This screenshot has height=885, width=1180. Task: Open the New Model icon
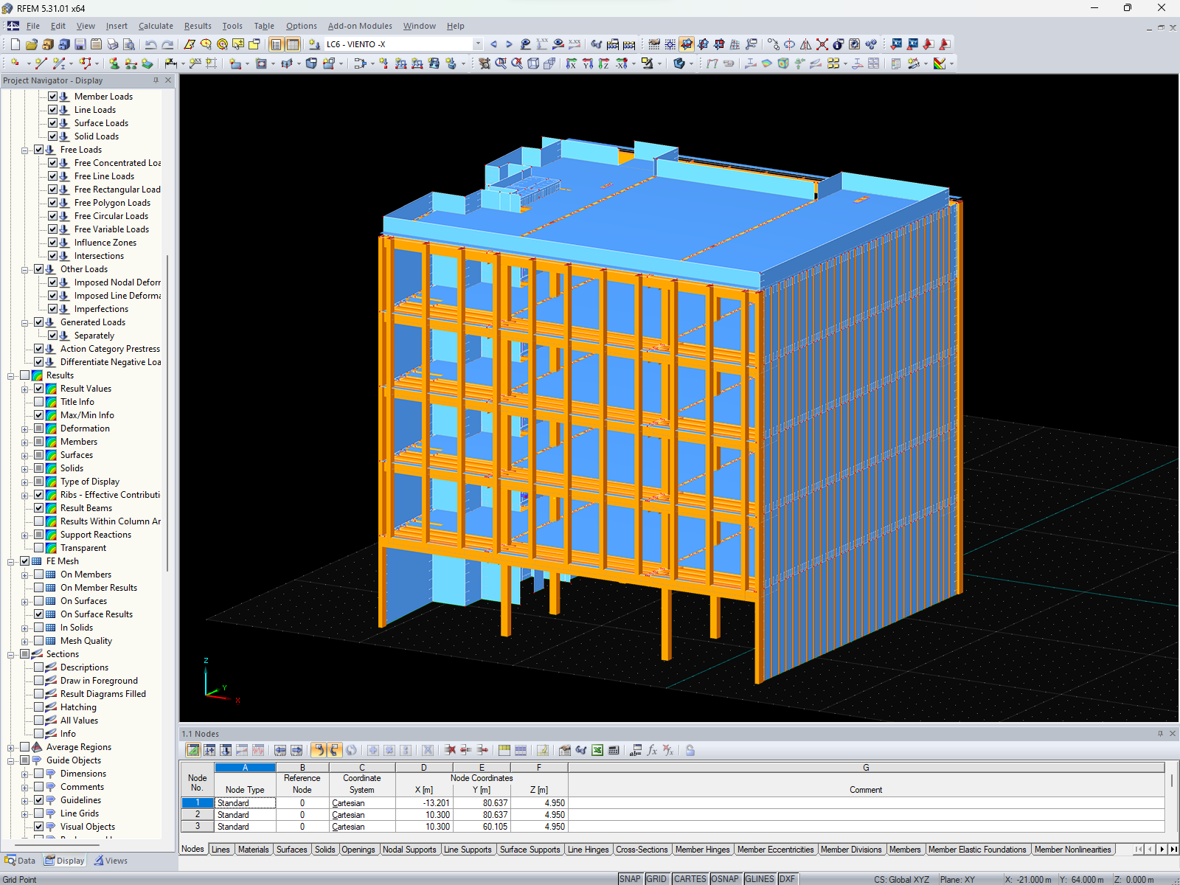[x=15, y=44]
